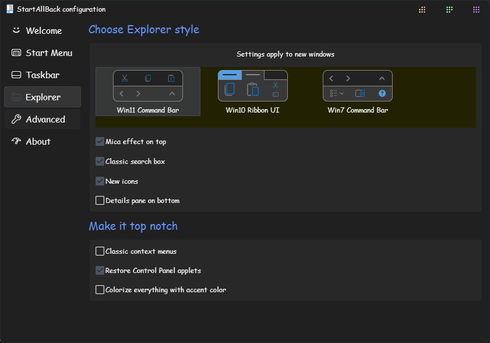Click the purple dotted title bar icon
Screen dimensions: 490x343
[x=476, y=9]
